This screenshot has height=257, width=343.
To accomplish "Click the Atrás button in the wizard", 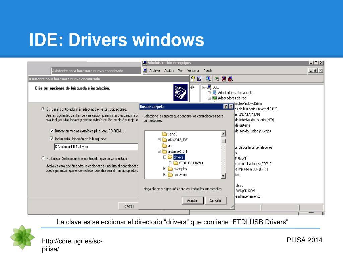I will pos(129,206).
